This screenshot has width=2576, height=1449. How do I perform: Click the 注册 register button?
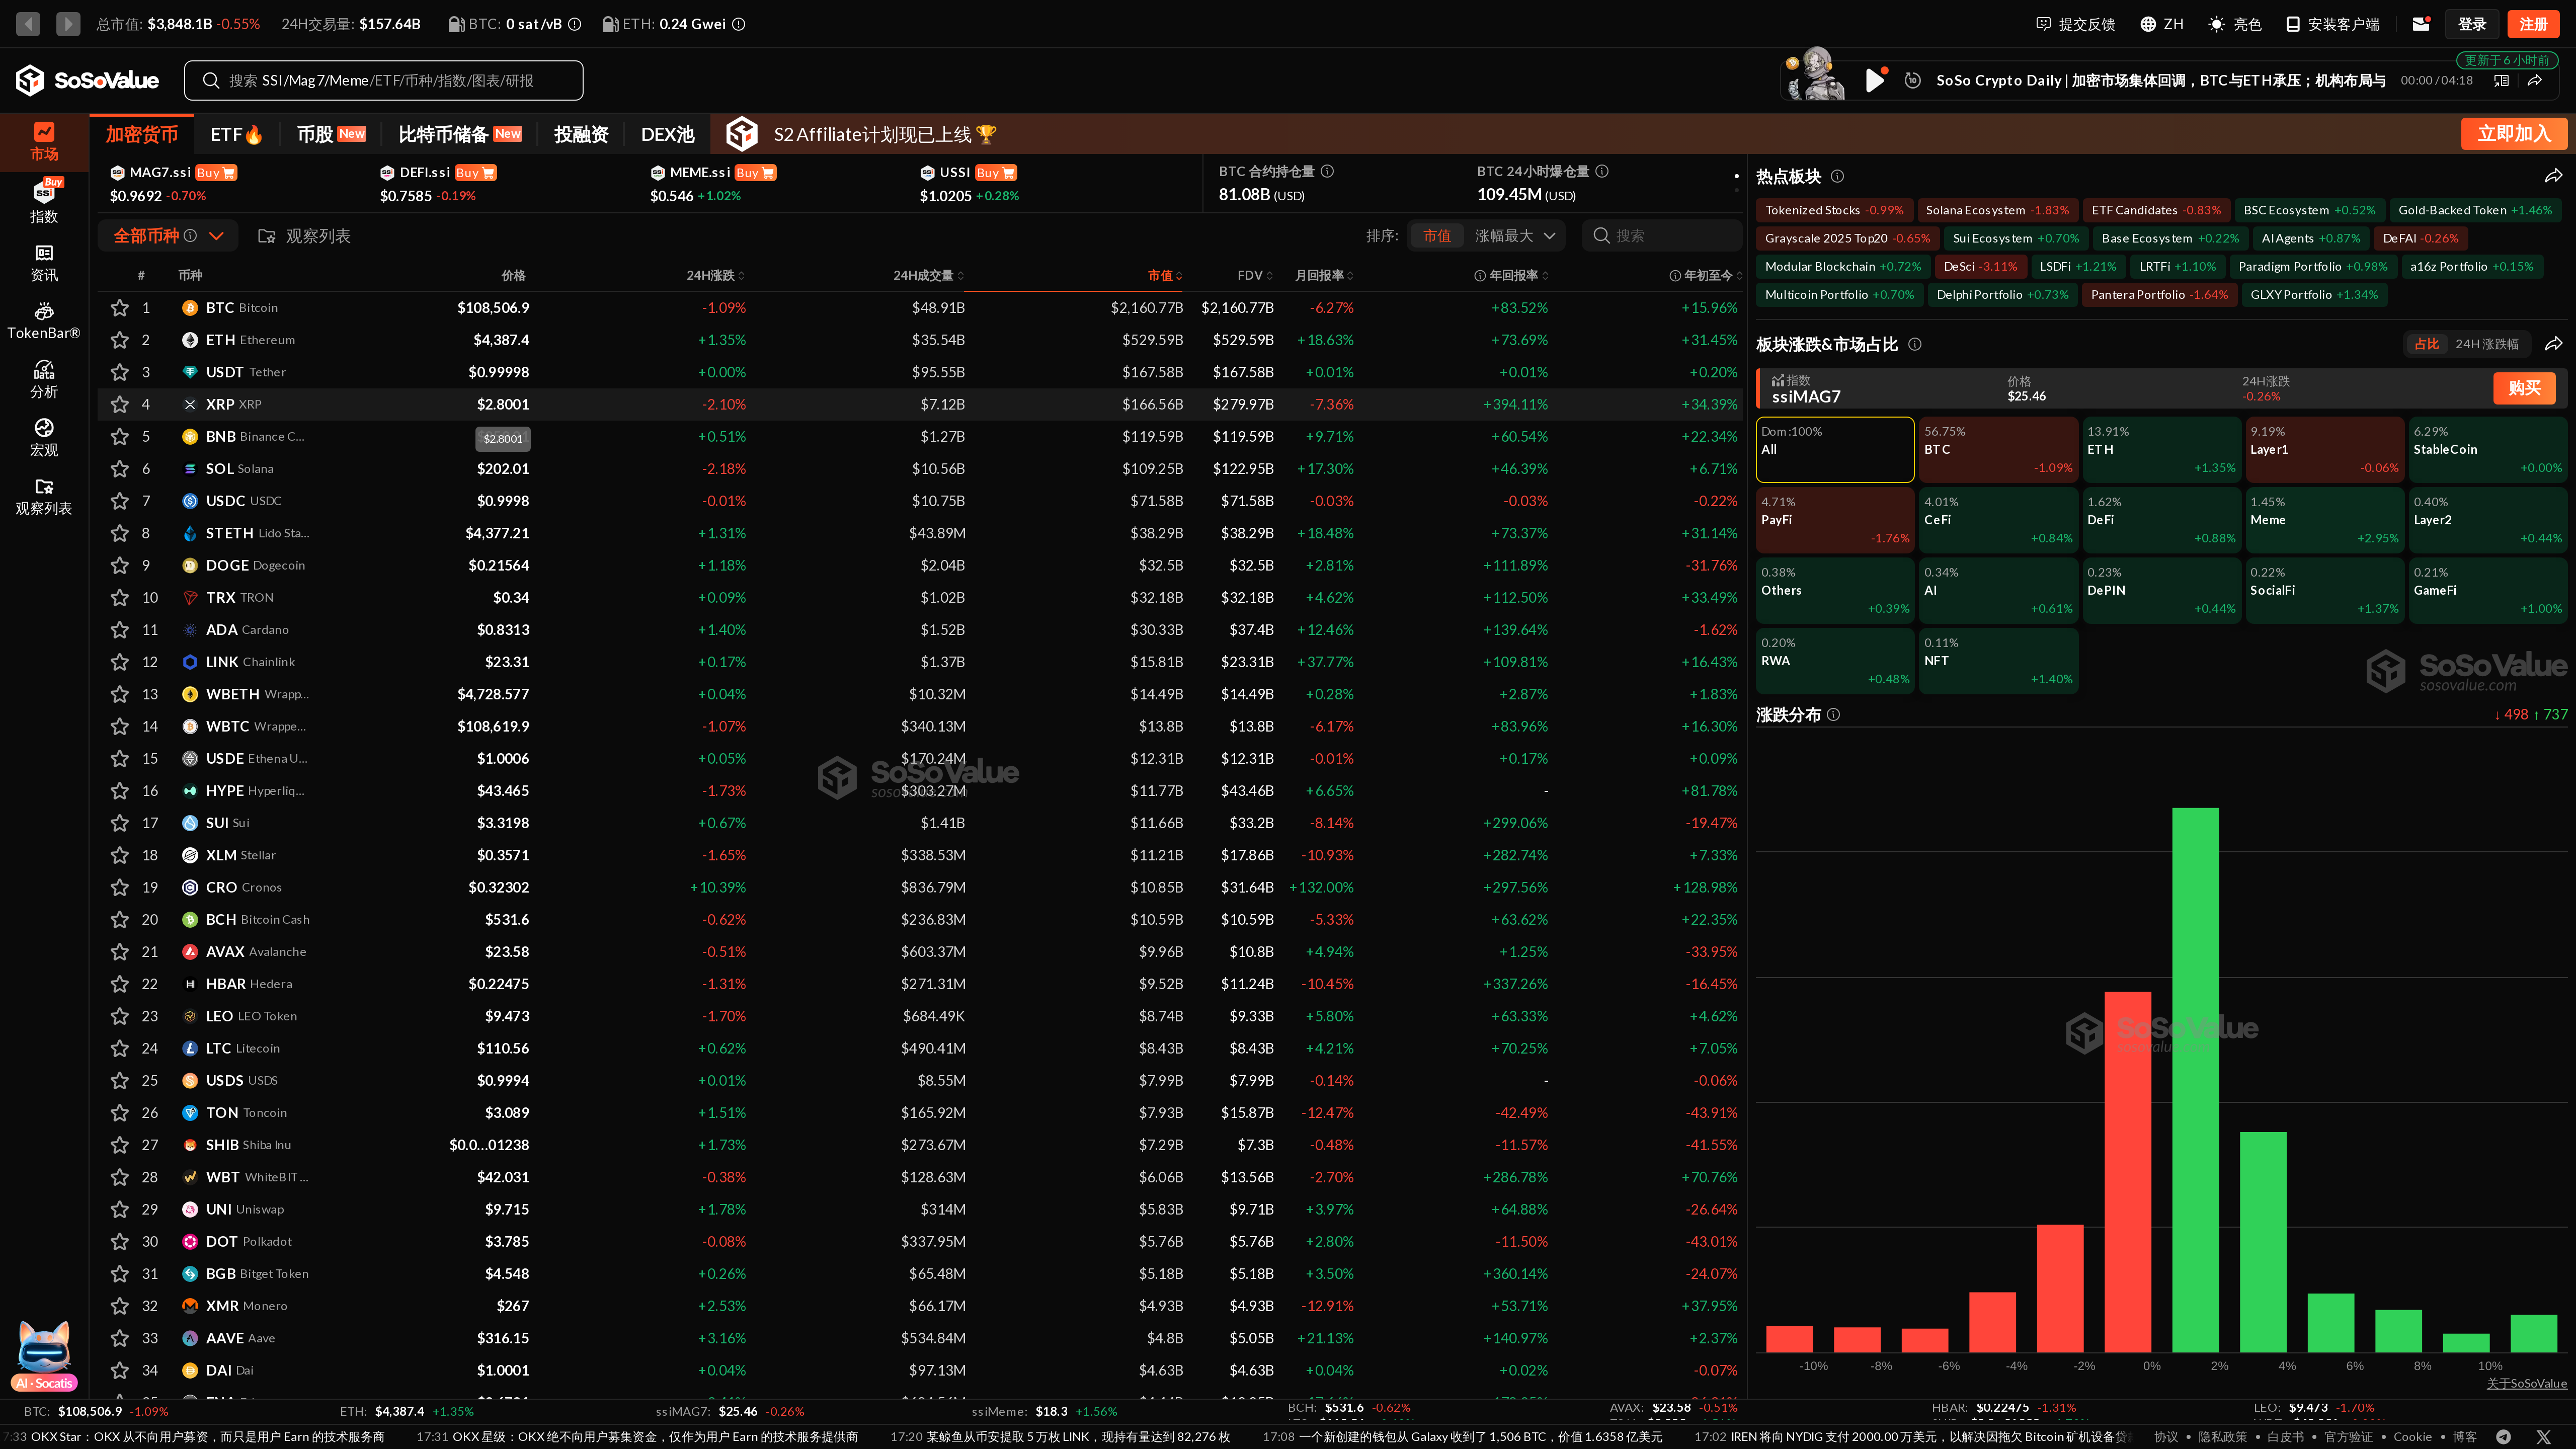pos(2533,24)
